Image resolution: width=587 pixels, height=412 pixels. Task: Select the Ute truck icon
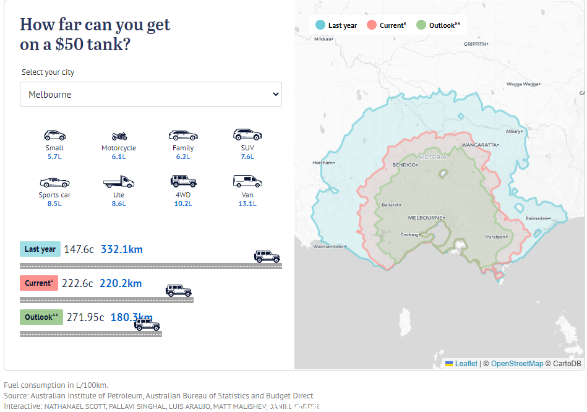click(x=119, y=182)
